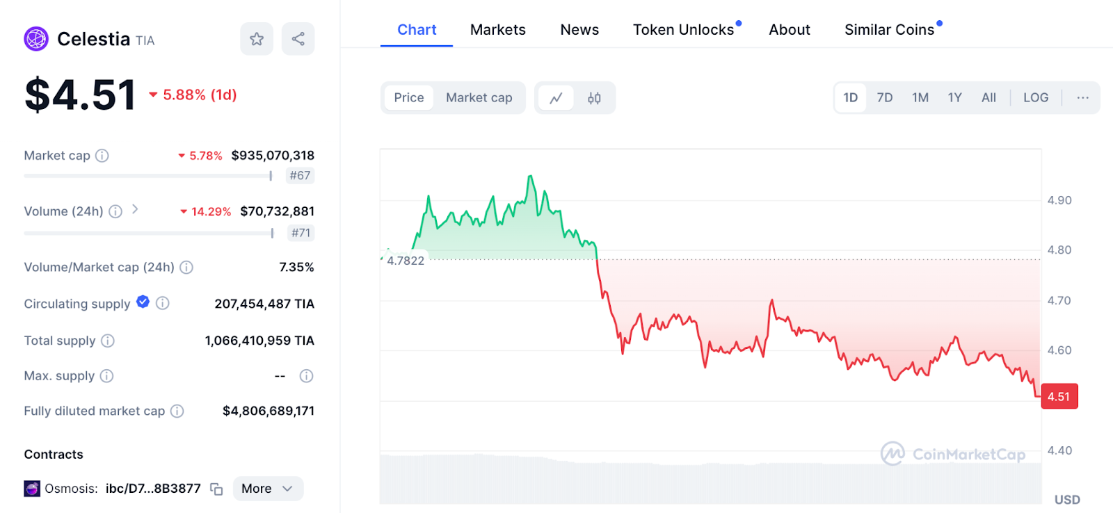The width and height of the screenshot is (1113, 513).
Task: Click the 5.78% market cap change
Action: pyautogui.click(x=200, y=156)
